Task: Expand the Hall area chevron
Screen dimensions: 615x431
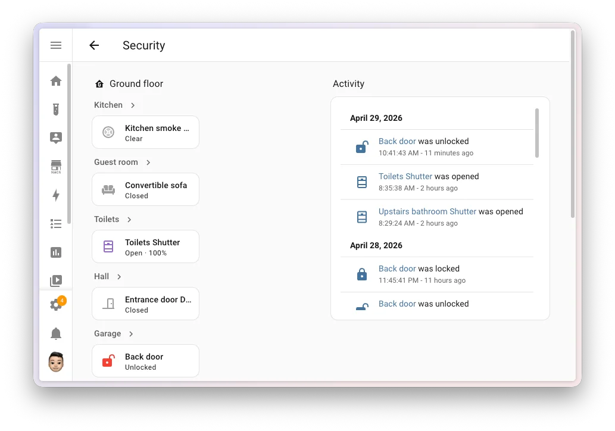Action: [x=119, y=277]
